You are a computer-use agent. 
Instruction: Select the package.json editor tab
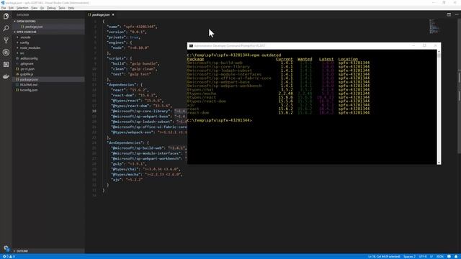tap(101, 14)
